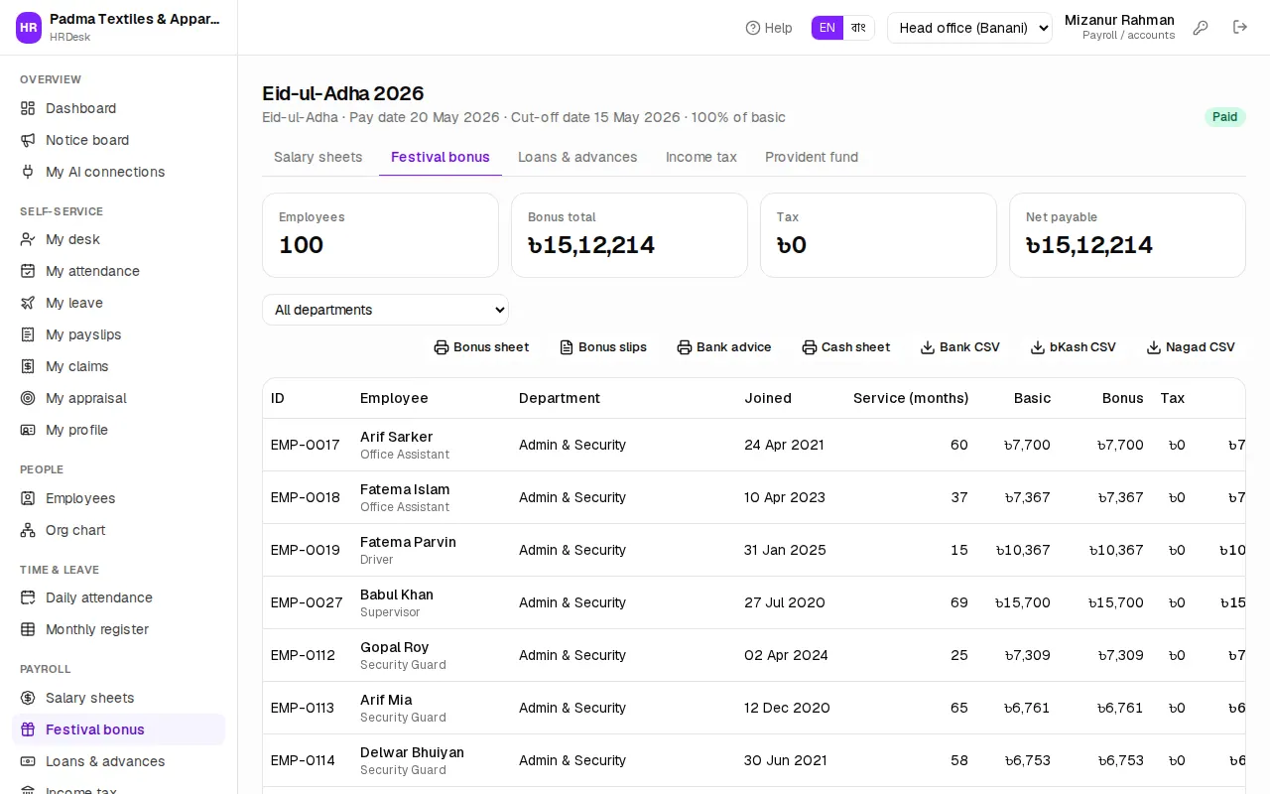This screenshot has height=794, width=1270.
Task: Click the Monthly register table icon
Action: (x=28, y=629)
